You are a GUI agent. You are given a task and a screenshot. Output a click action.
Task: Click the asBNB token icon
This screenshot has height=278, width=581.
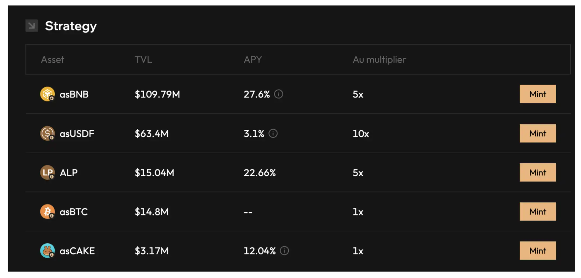coord(47,94)
